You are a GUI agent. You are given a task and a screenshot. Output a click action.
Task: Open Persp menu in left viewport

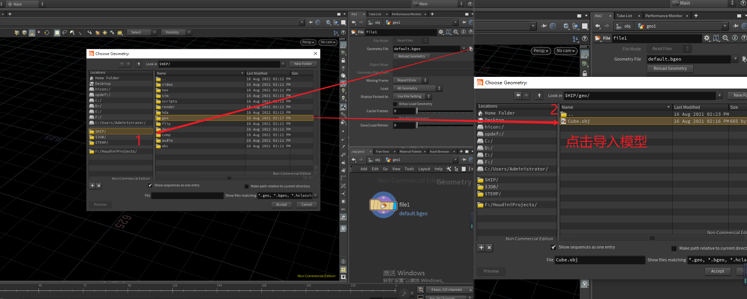coord(308,42)
